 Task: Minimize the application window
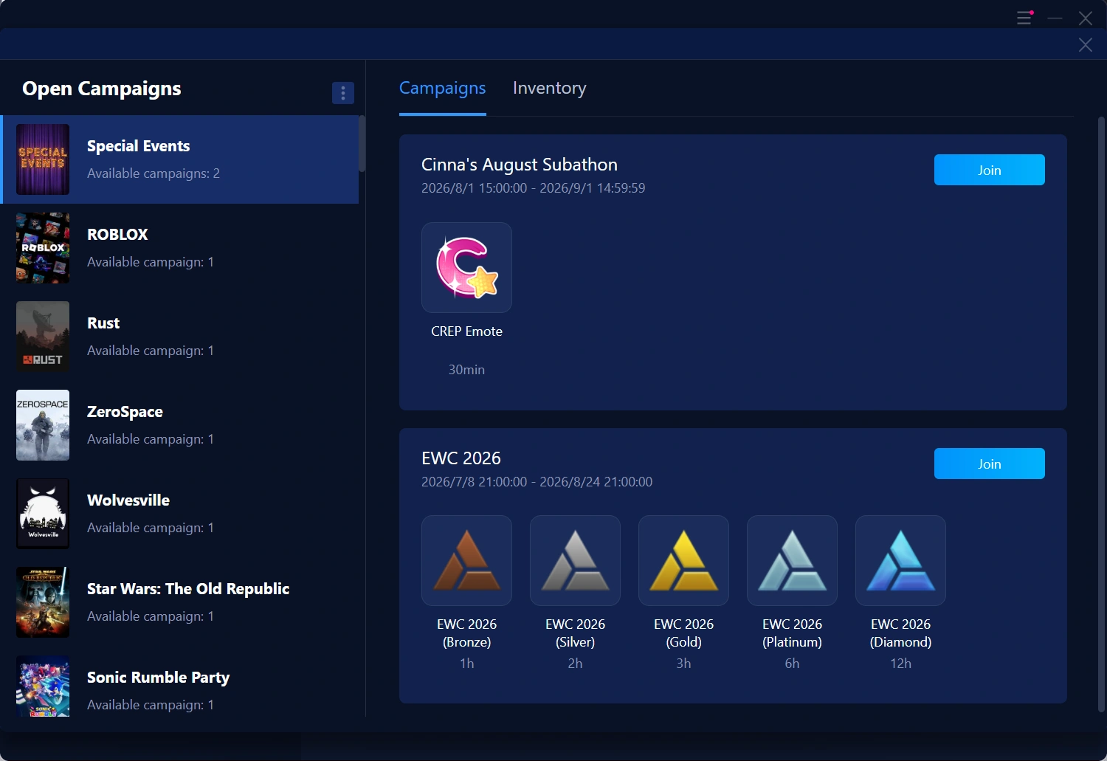[1055, 18]
